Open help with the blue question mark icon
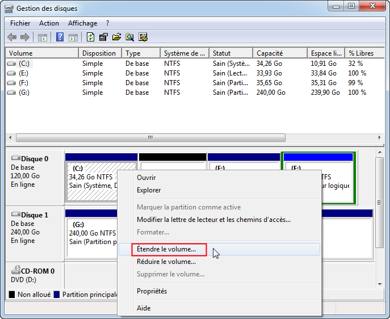 (x=60, y=37)
